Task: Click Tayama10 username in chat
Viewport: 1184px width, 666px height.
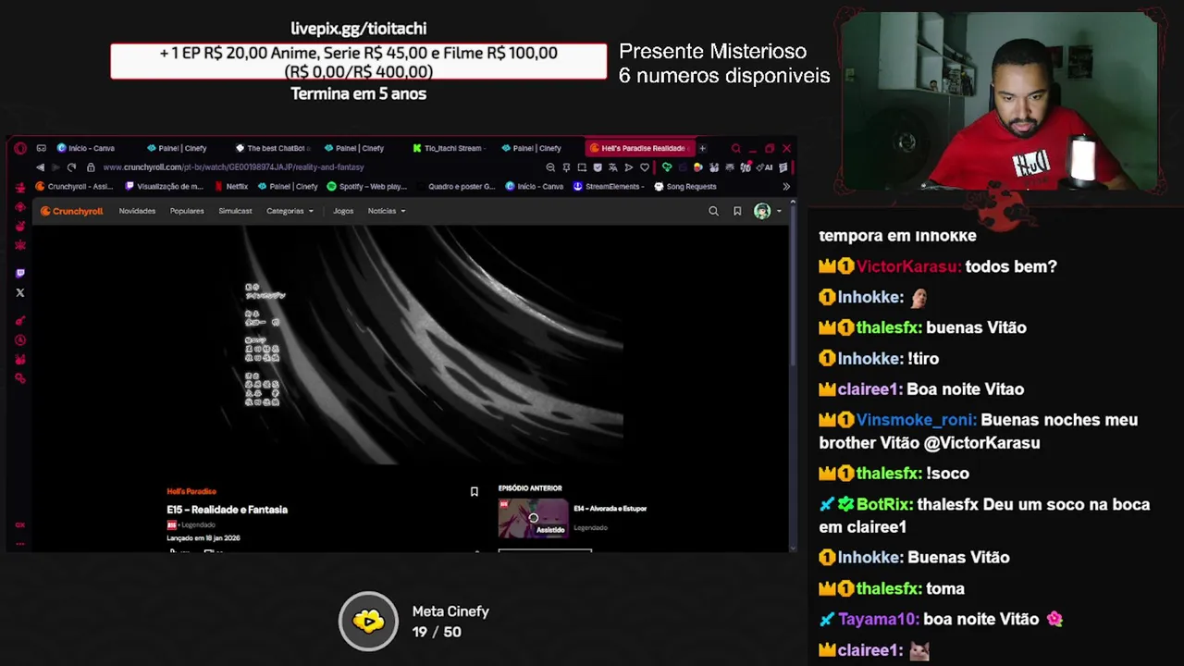Action: pos(879,619)
